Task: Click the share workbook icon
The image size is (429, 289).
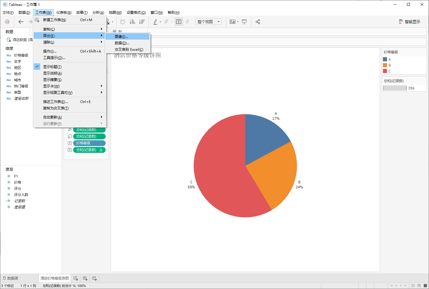Action: pos(258,22)
